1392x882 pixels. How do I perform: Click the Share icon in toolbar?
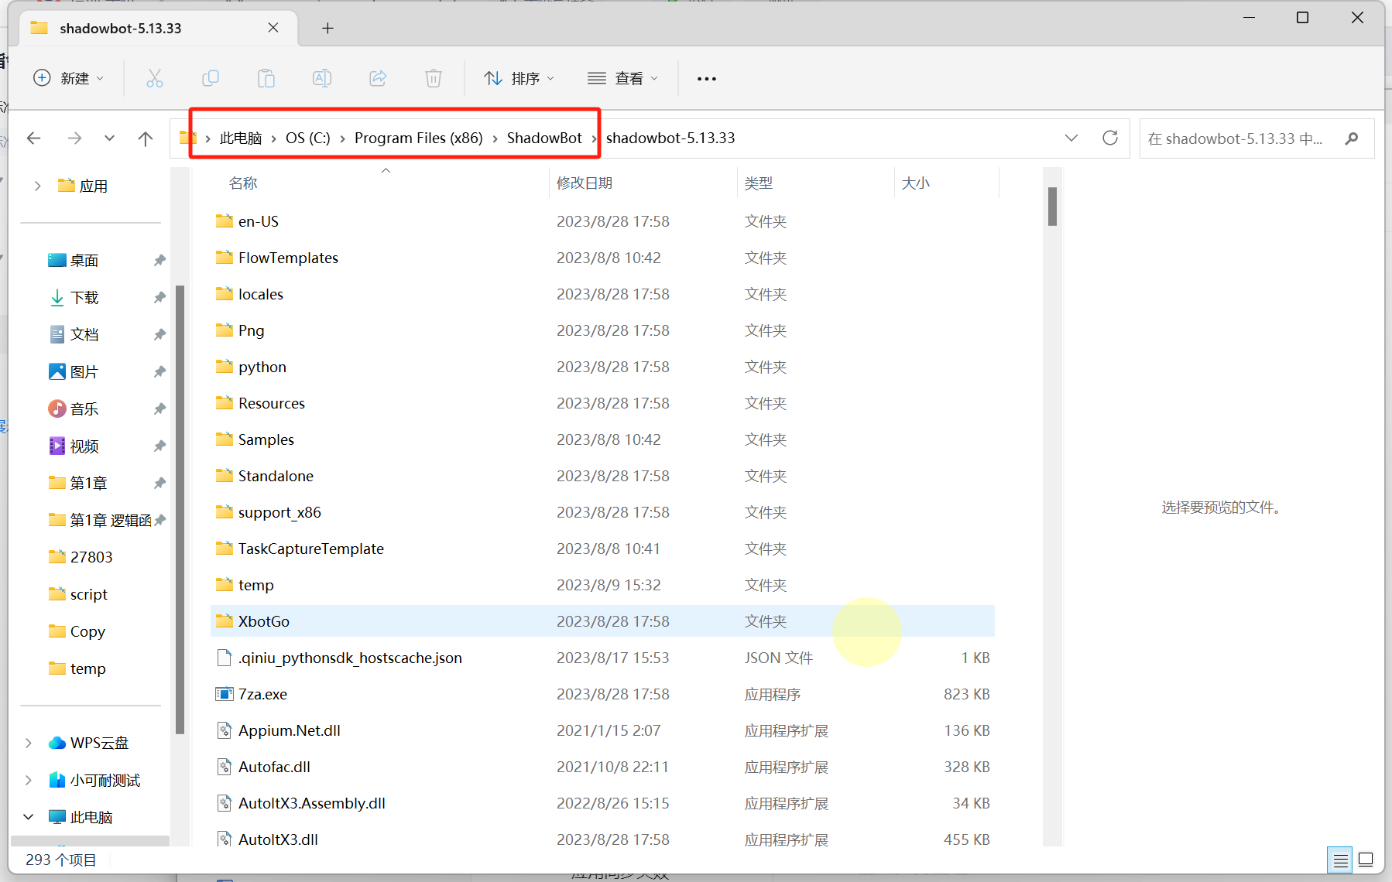click(378, 78)
